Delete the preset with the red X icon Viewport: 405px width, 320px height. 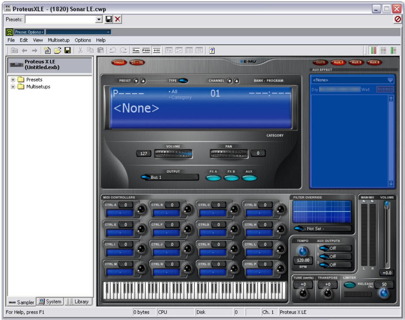pyautogui.click(x=117, y=19)
